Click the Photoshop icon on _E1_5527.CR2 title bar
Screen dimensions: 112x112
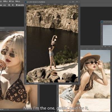[25, 2]
